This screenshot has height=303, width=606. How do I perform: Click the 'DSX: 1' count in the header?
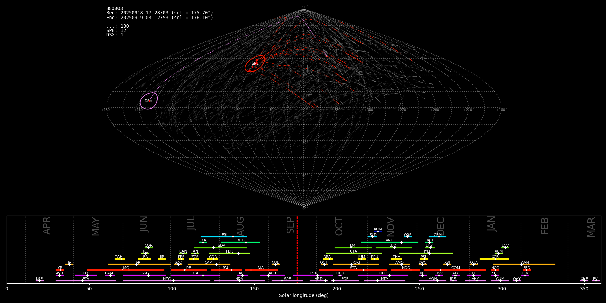click(x=115, y=35)
